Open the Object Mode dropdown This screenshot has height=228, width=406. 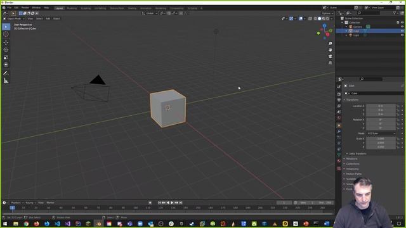(x=14, y=18)
